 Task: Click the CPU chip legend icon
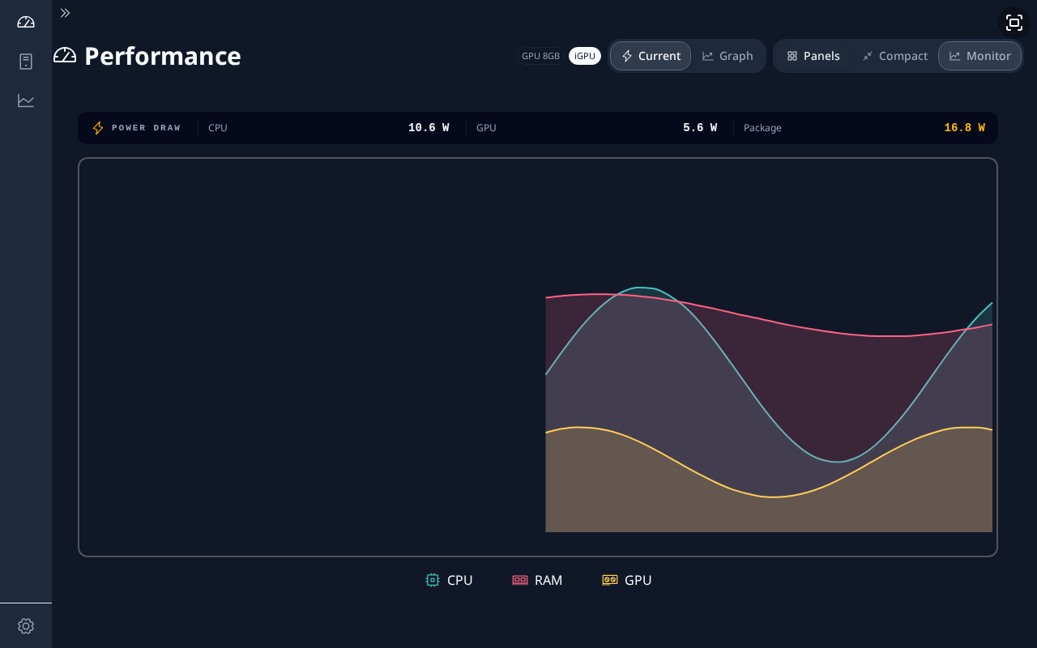click(x=433, y=580)
